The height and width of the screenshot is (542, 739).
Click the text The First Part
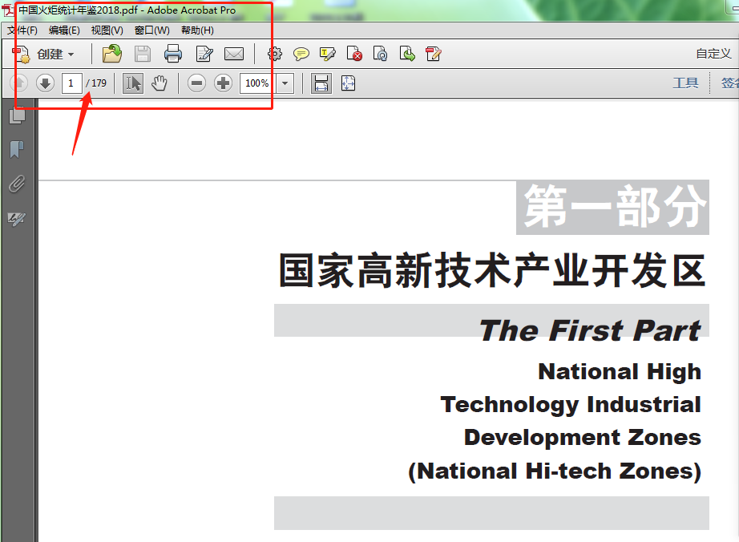(x=590, y=330)
